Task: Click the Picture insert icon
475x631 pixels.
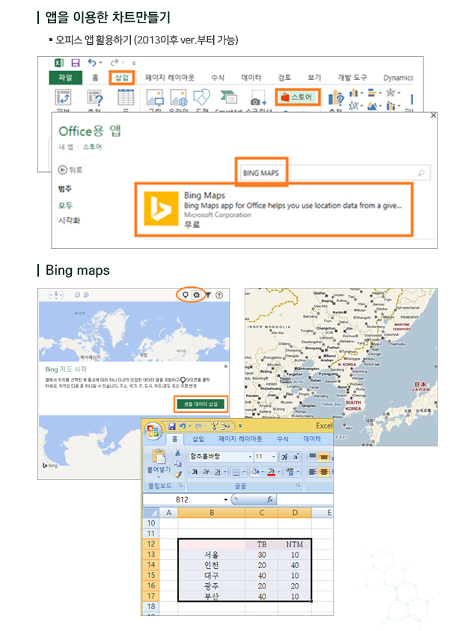Action: pos(155,98)
